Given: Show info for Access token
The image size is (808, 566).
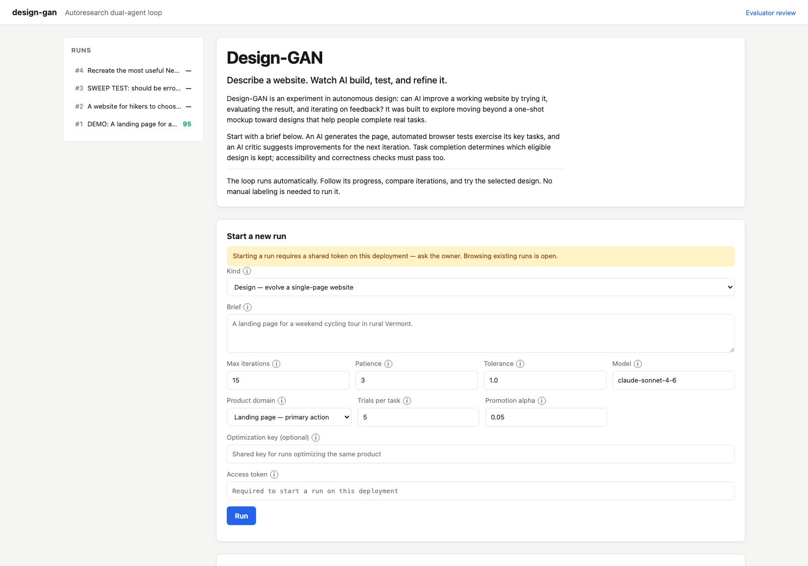Looking at the screenshot, I should click(x=274, y=474).
